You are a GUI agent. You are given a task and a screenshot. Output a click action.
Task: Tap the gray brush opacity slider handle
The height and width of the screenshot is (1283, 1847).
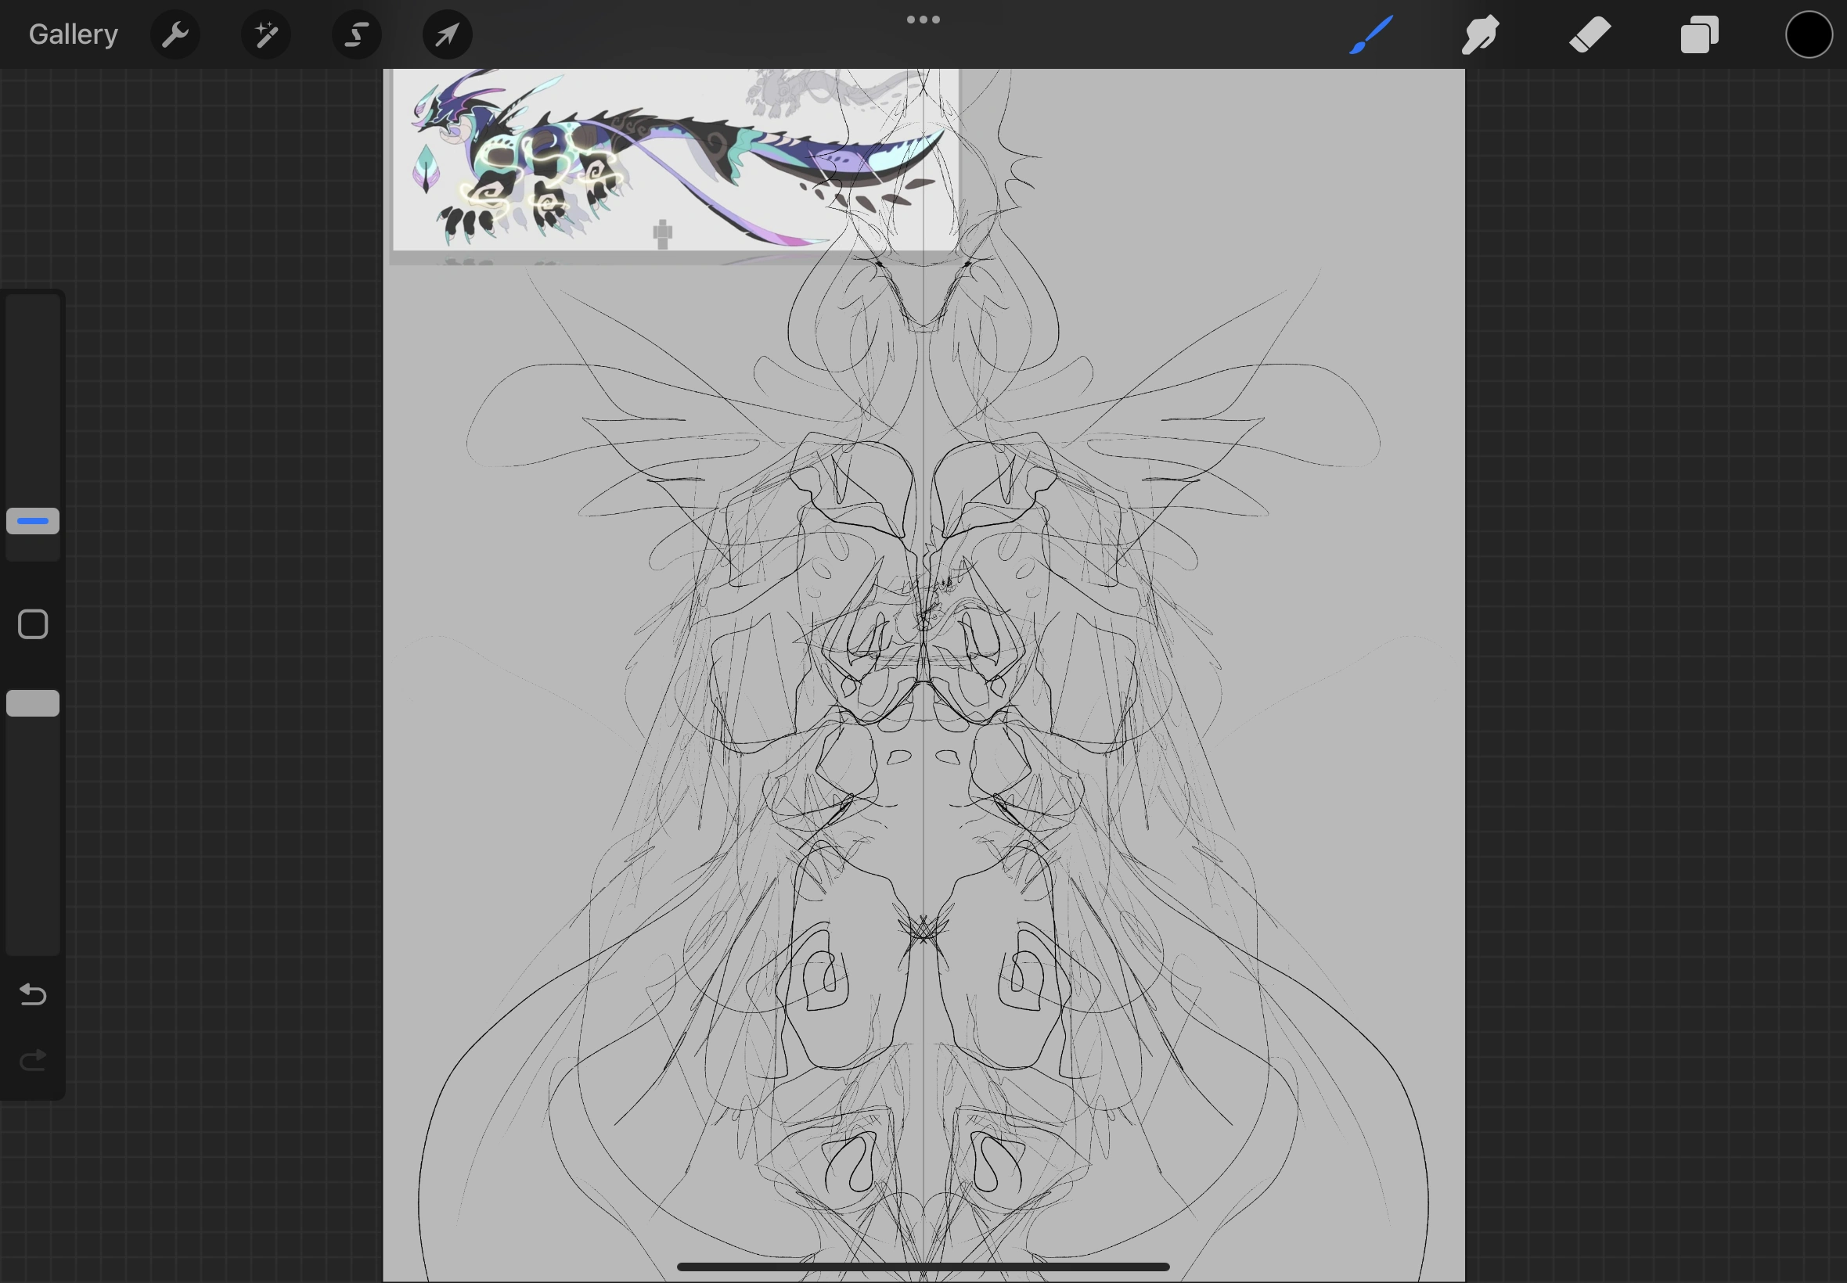33,703
